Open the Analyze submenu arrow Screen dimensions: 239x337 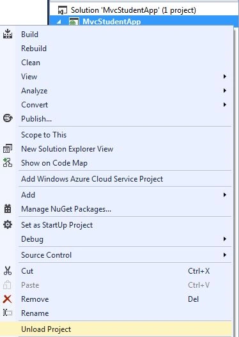pos(224,90)
